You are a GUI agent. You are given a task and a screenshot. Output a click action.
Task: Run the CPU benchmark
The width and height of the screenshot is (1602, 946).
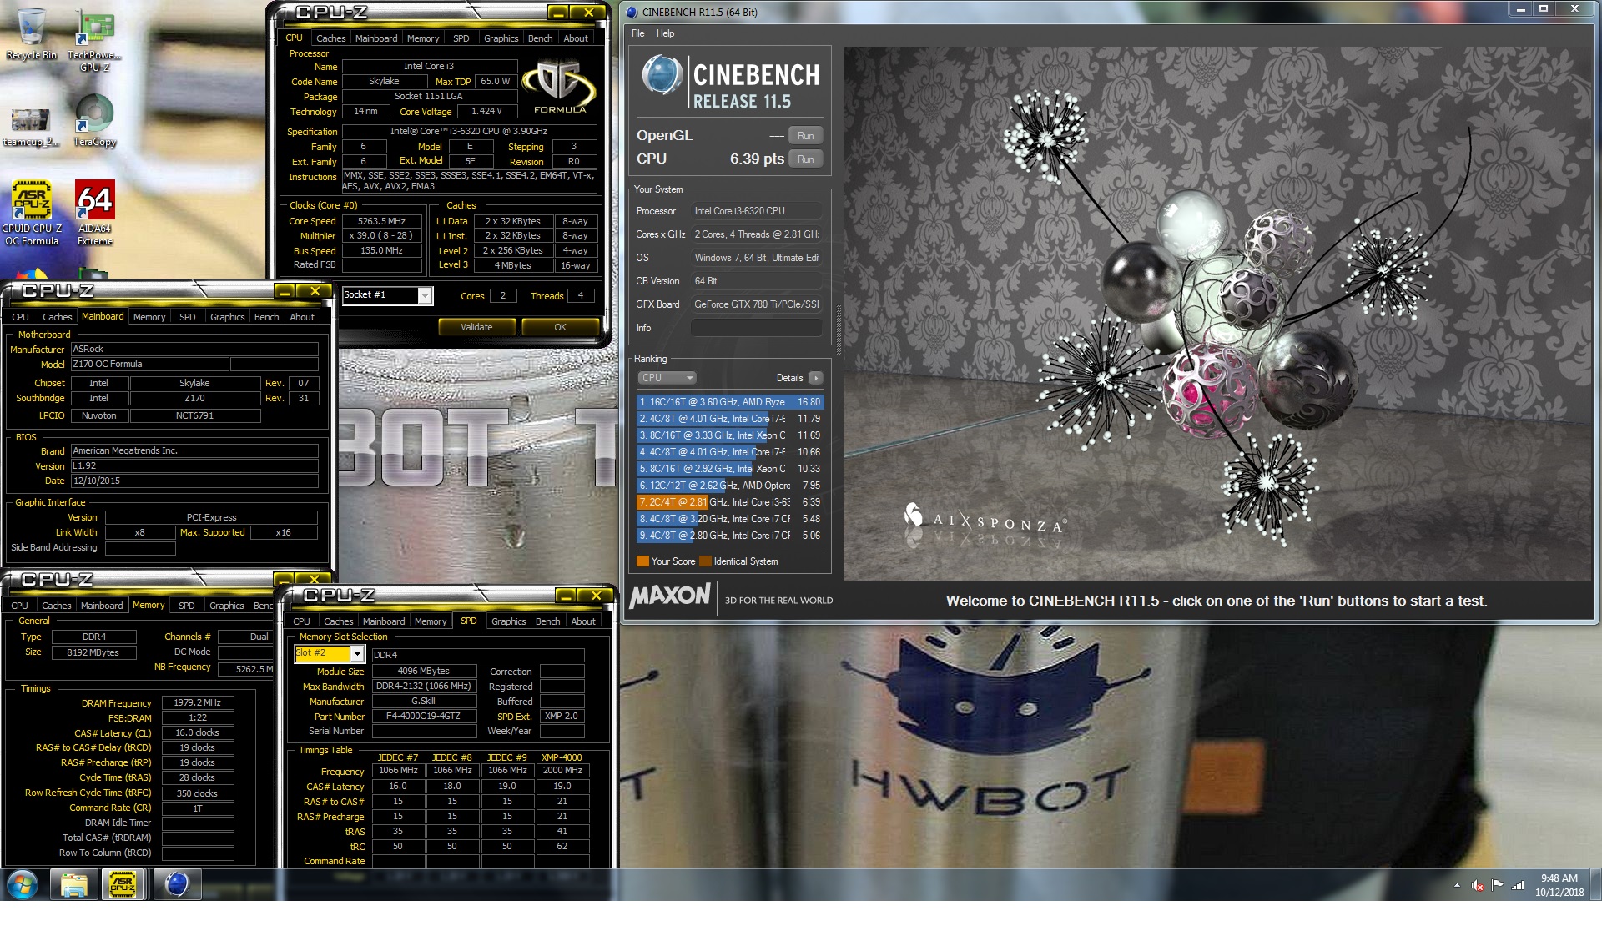click(x=805, y=159)
